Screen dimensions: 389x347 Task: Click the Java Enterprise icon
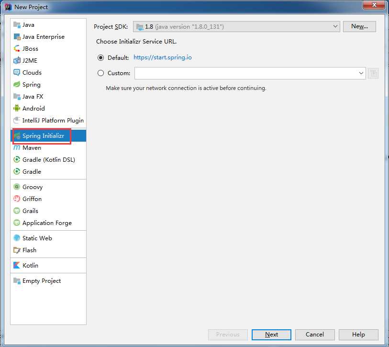click(x=17, y=36)
